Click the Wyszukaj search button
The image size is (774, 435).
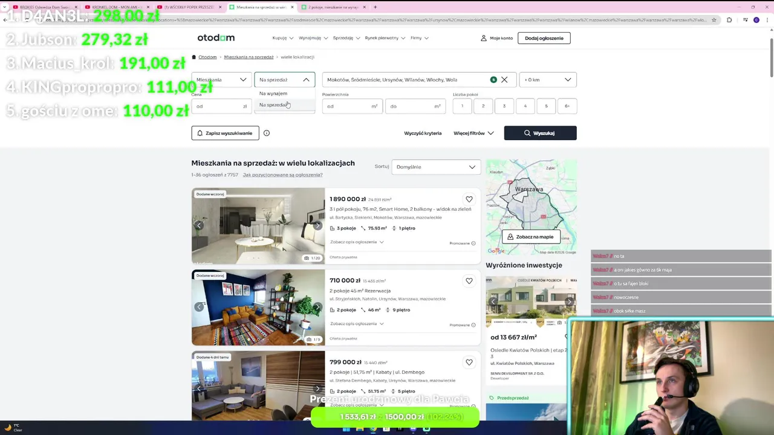(540, 133)
